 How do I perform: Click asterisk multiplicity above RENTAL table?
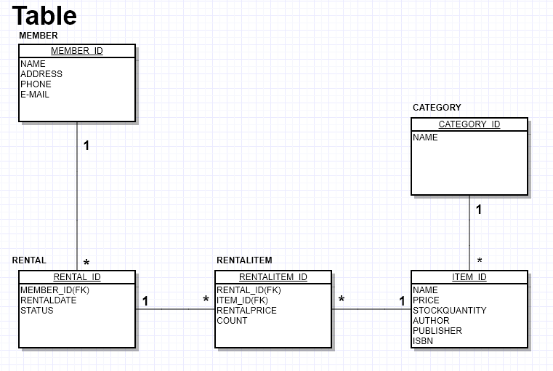click(86, 263)
